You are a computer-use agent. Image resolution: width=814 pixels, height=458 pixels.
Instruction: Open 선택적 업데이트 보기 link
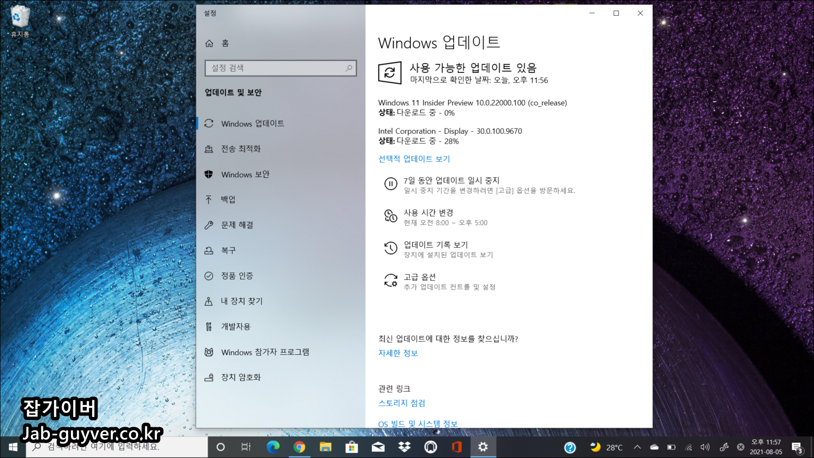pyautogui.click(x=414, y=159)
